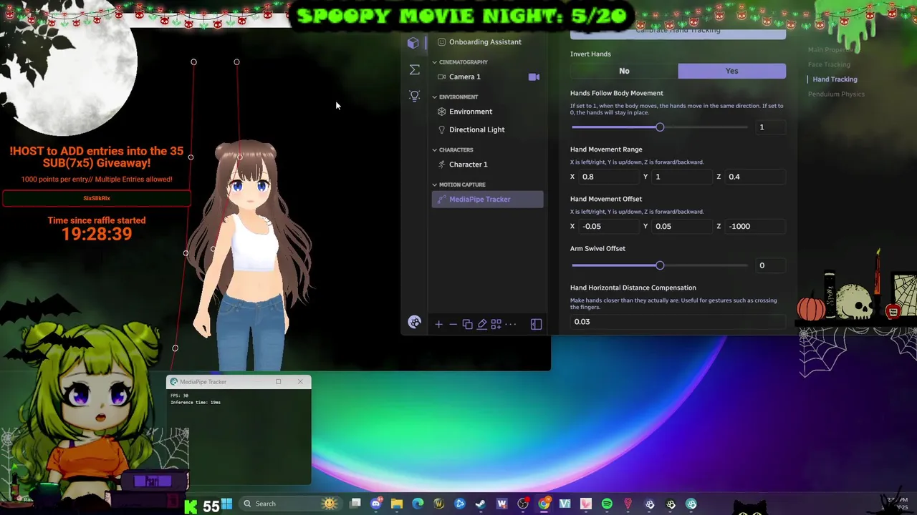The image size is (917, 515).
Task: Launch Steam from the taskbar
Action: 481,504
